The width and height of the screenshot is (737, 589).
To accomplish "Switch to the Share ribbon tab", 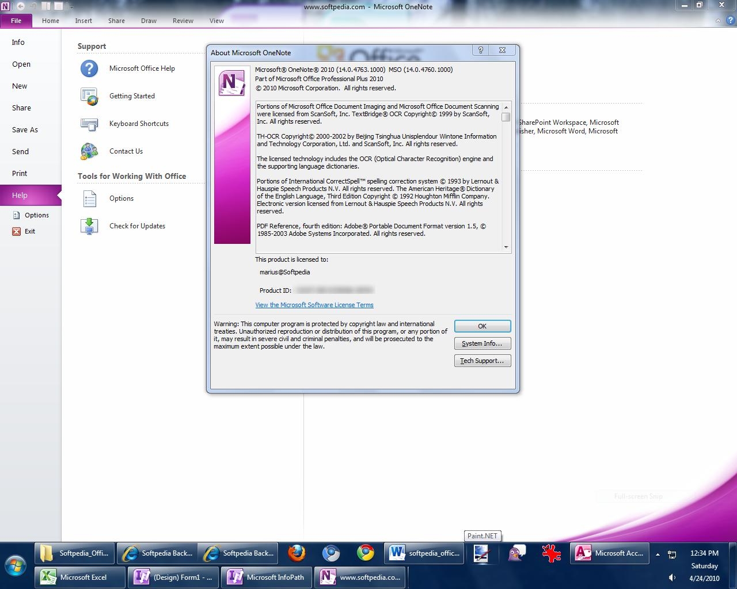I will pos(116,21).
